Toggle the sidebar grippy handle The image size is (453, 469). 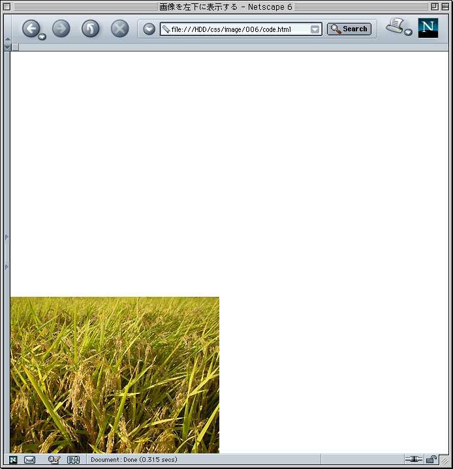click(7, 252)
